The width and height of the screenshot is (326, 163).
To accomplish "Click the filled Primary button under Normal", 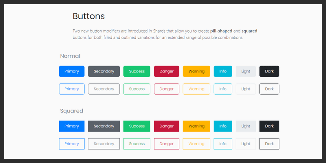I will click(x=72, y=71).
